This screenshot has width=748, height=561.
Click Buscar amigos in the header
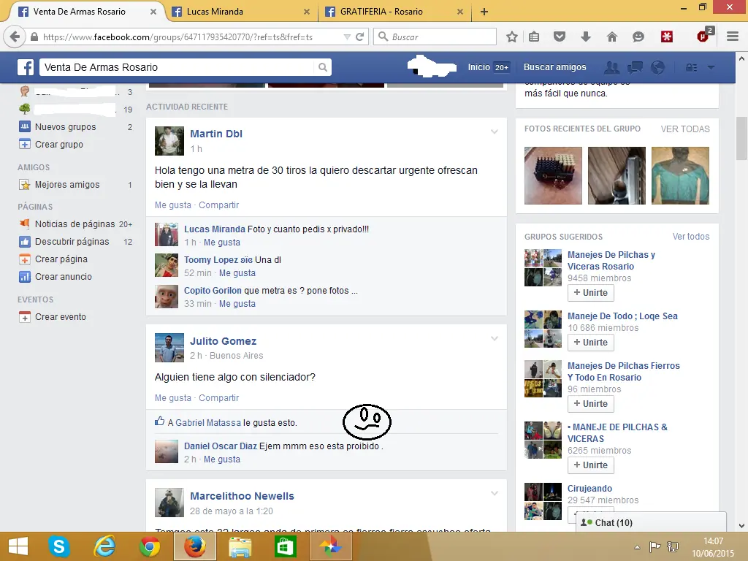[555, 67]
